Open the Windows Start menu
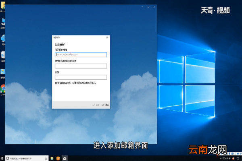This screenshot has height=161, width=242. pos(2,158)
